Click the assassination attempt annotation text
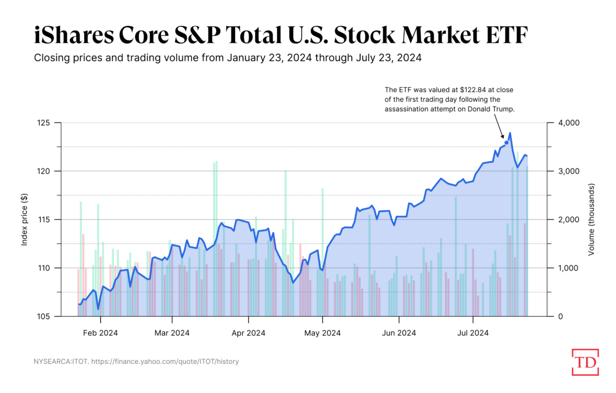The height and width of the screenshot is (393, 616). click(x=449, y=99)
